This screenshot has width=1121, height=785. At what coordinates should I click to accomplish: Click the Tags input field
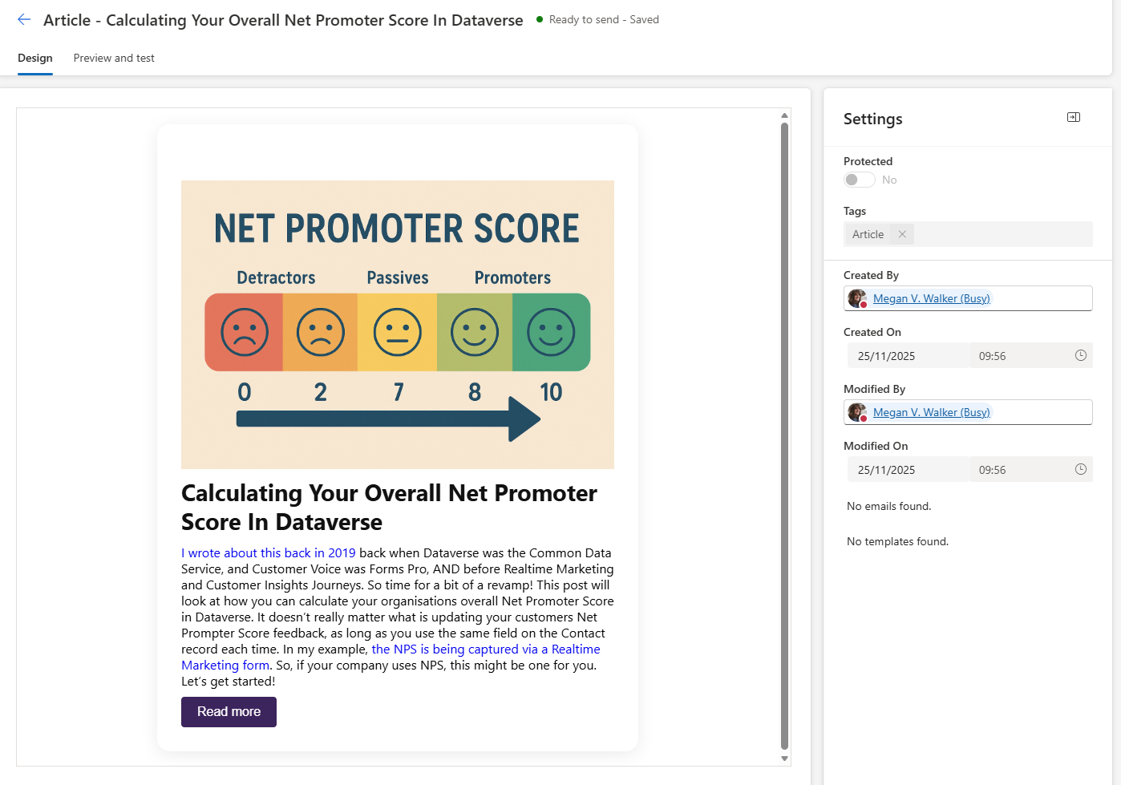pyautogui.click(x=1002, y=234)
